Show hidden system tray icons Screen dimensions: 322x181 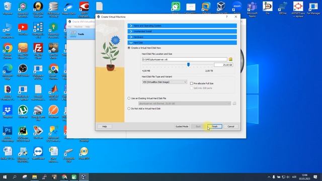point(269,177)
